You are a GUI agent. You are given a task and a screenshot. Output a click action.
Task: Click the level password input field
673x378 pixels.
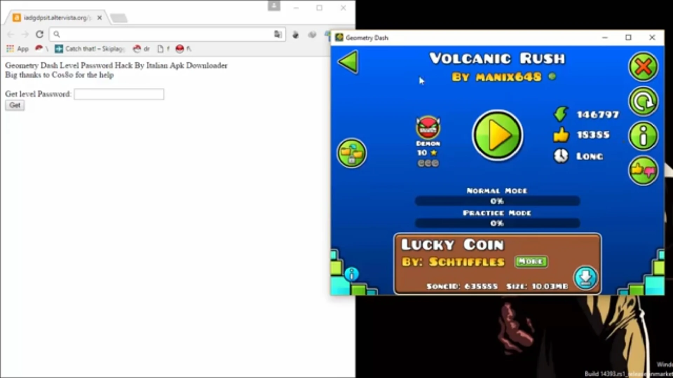(x=119, y=94)
